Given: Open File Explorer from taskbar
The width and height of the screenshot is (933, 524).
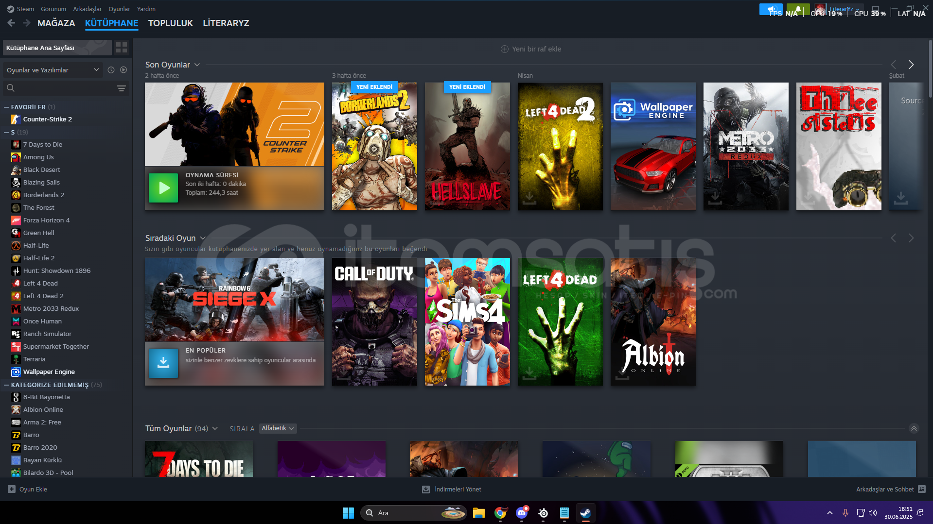Looking at the screenshot, I should coord(479,513).
